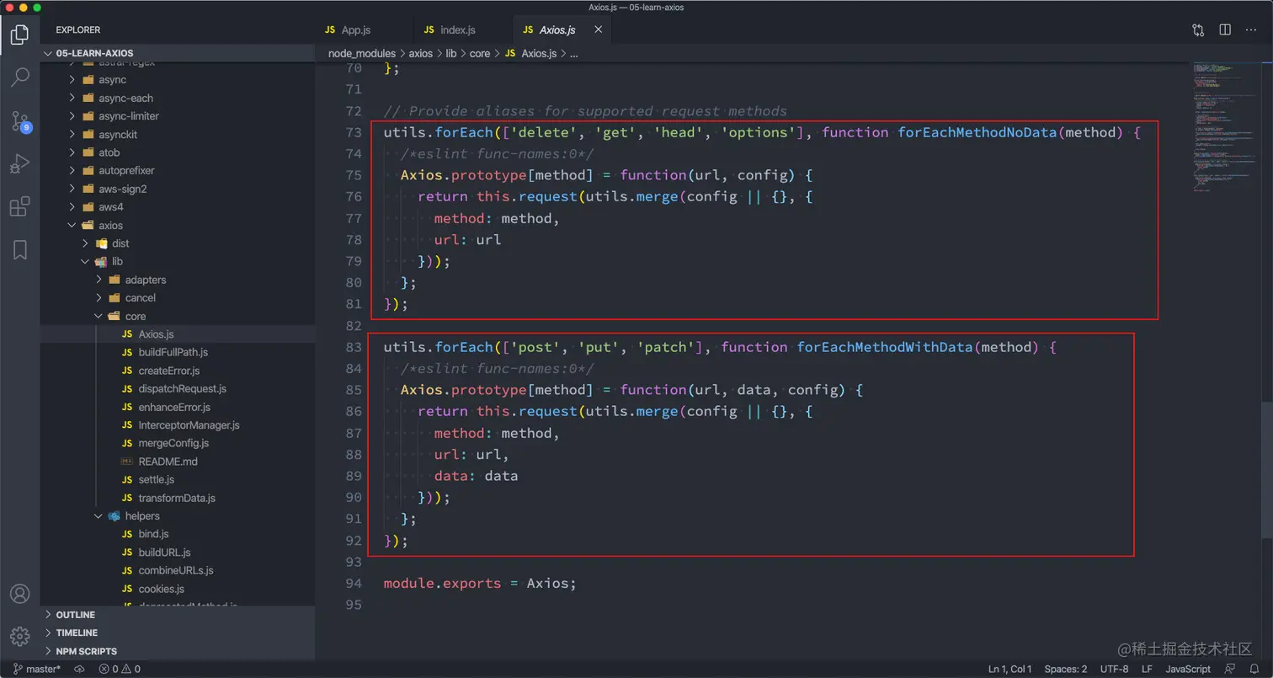
Task: Click the feedback icon in status bar
Action: (x=1230, y=669)
